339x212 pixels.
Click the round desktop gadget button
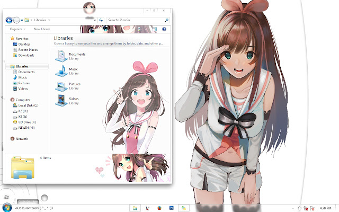pyautogui.click(x=44, y=198)
